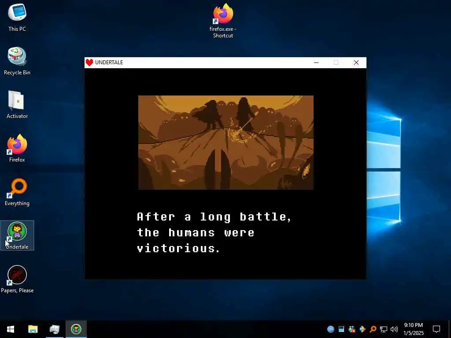Screen dimensions: 451x338
Task: Open the network status tray icon
Action: [384, 329]
